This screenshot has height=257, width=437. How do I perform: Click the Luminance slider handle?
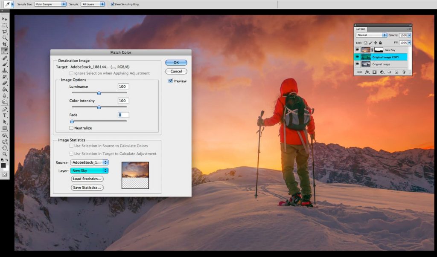(99, 93)
